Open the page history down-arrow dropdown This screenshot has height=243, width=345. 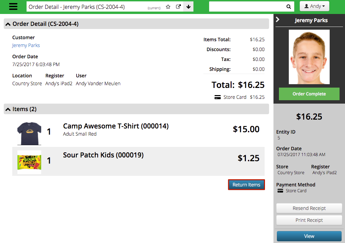click(188, 6)
